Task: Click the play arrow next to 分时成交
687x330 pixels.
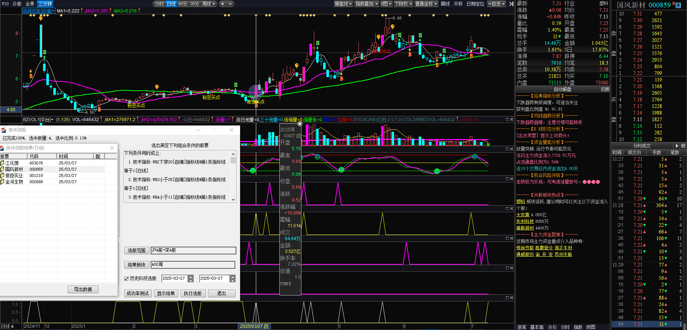Action: pos(677,146)
